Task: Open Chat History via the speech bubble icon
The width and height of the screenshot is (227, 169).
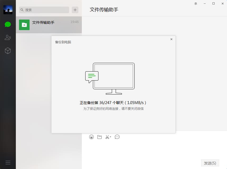Action: tap(117, 137)
